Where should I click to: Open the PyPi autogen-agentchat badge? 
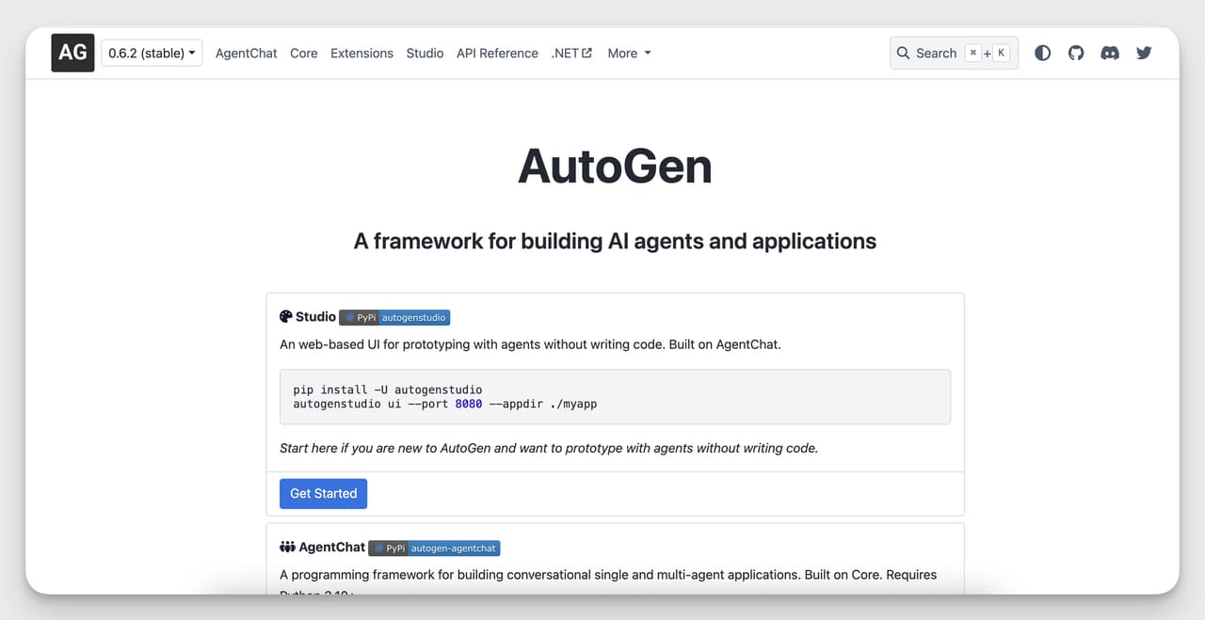coord(434,548)
